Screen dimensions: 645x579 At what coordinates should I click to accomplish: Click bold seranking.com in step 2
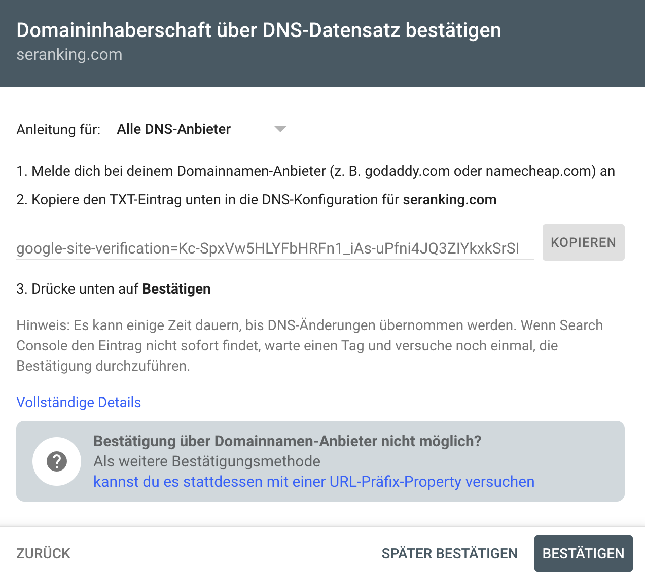click(x=450, y=200)
